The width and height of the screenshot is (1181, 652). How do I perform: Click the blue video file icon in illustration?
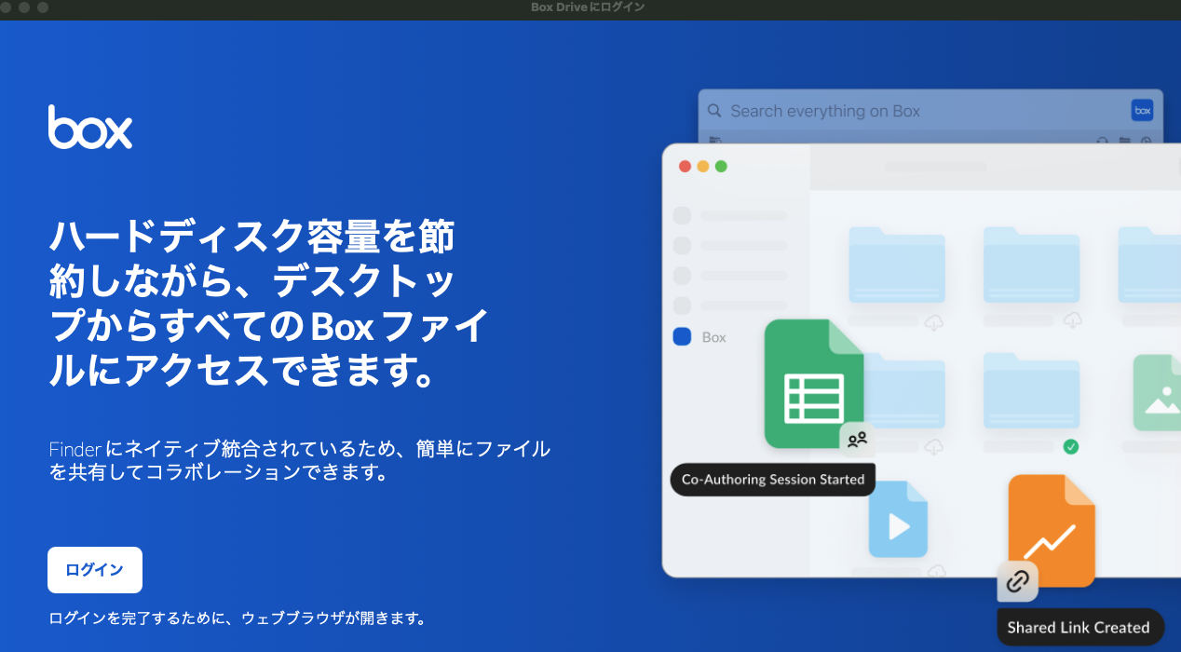tap(898, 519)
